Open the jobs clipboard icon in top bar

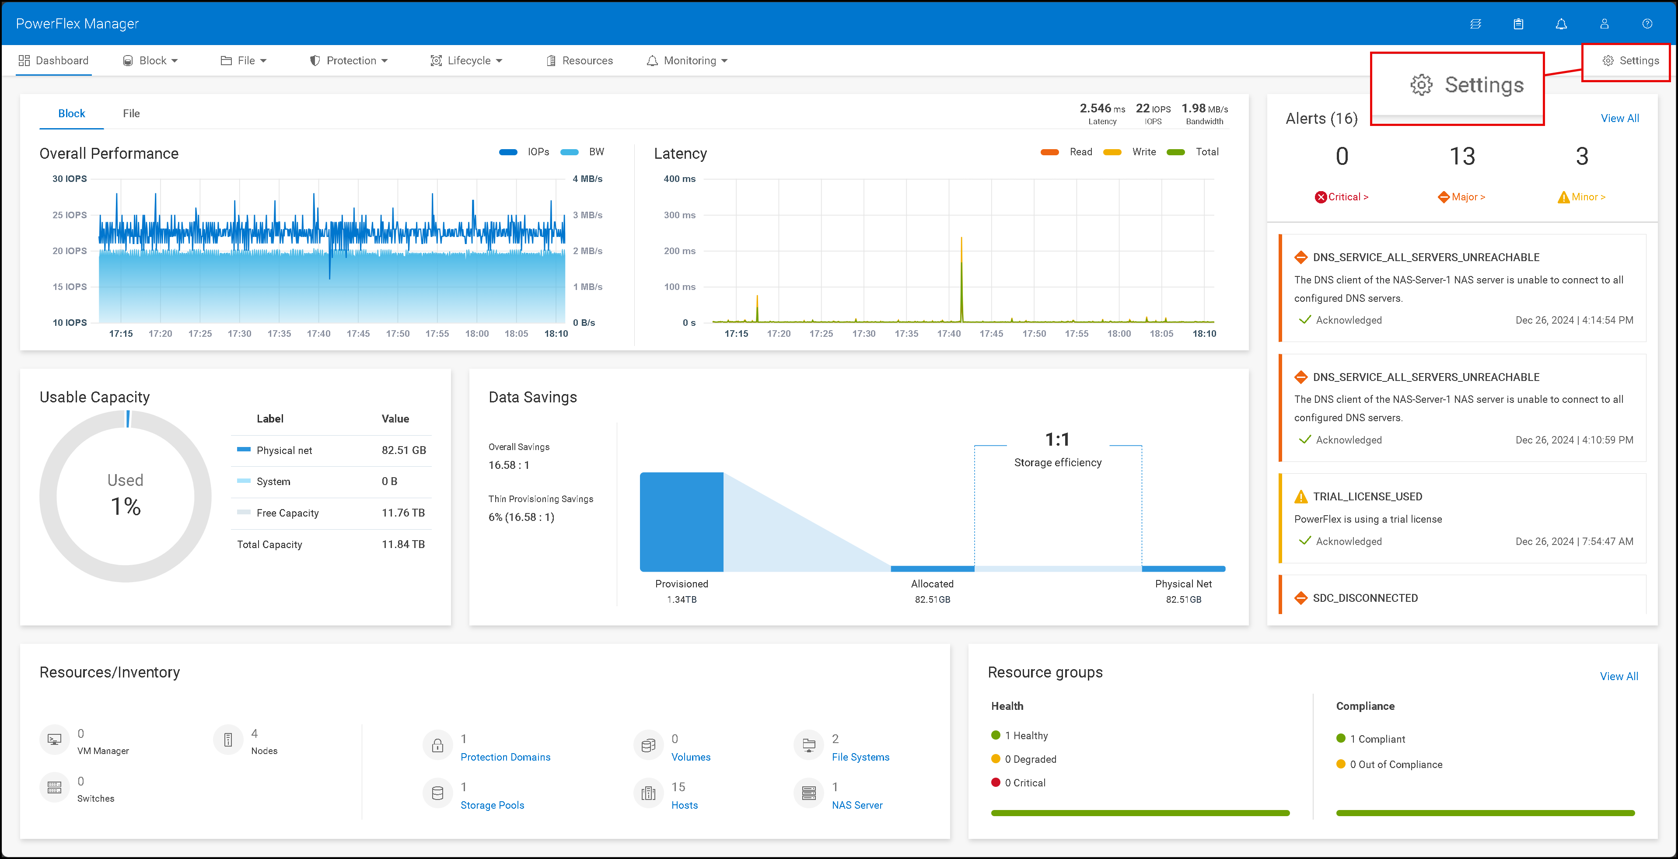[1518, 24]
